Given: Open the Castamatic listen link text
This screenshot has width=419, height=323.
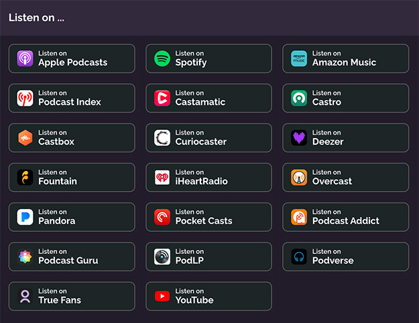Looking at the screenshot, I should click(200, 102).
